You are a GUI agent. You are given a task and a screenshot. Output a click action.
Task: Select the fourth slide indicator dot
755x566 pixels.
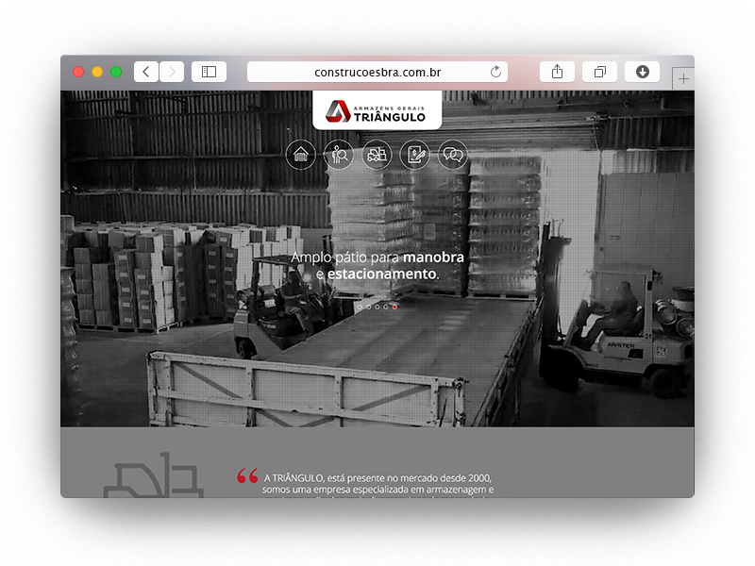386,307
